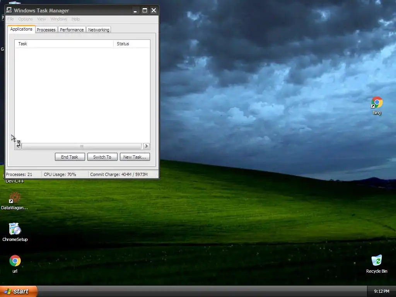
Task: Open the View menu in Task Manager
Action: (41, 19)
